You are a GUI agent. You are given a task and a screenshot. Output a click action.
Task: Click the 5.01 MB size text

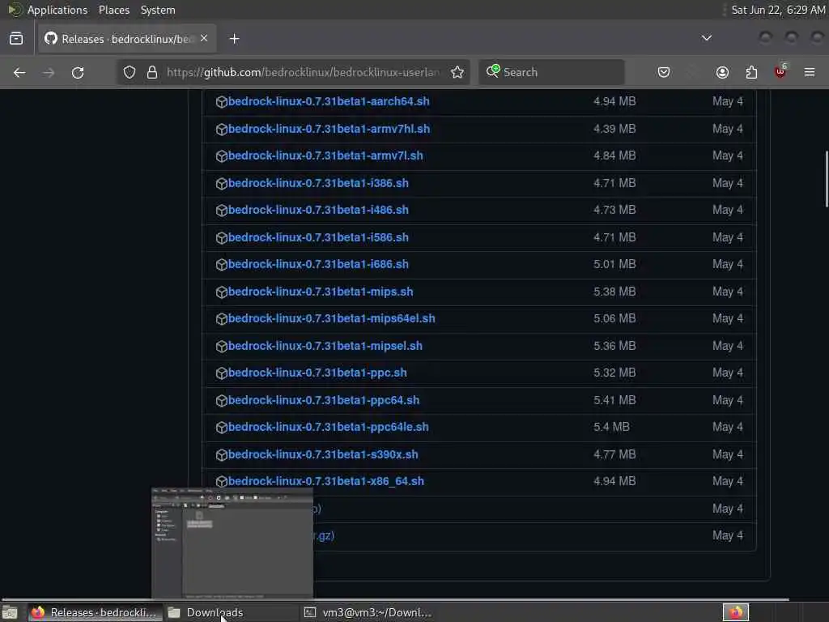(x=614, y=265)
